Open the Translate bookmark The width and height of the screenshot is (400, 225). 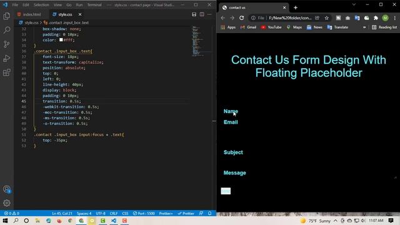point(337,27)
